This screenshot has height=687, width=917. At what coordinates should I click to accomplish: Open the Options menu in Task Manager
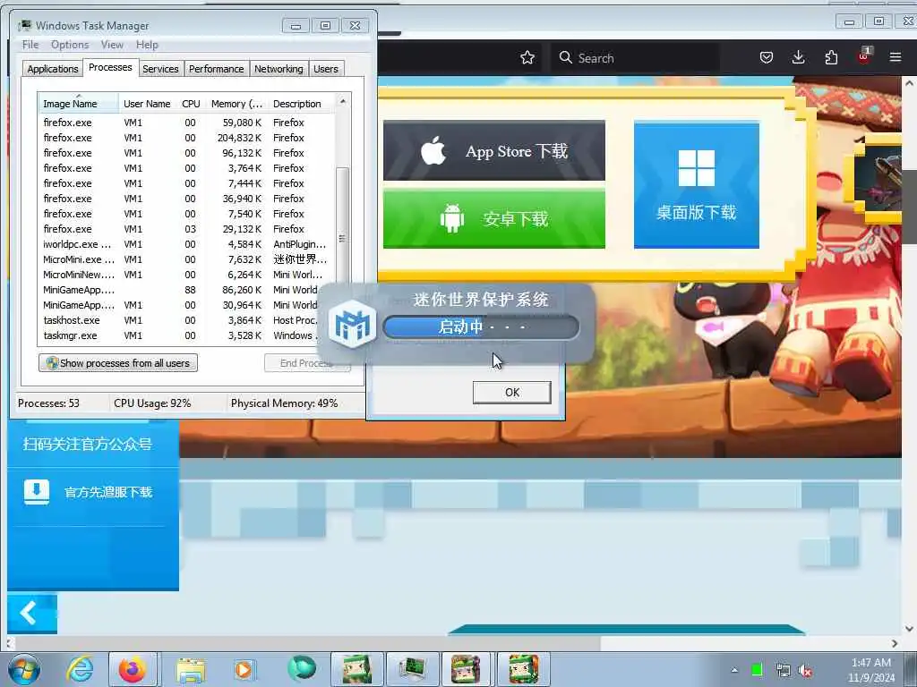tap(70, 45)
